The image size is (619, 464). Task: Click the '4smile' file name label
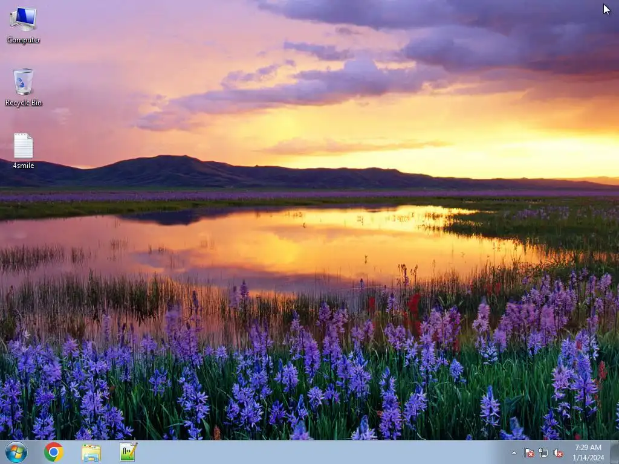point(24,166)
